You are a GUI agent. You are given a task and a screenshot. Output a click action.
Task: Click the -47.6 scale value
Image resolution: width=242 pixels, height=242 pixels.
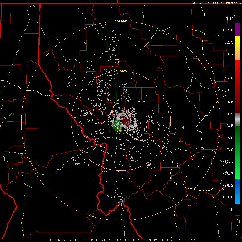point(228,150)
